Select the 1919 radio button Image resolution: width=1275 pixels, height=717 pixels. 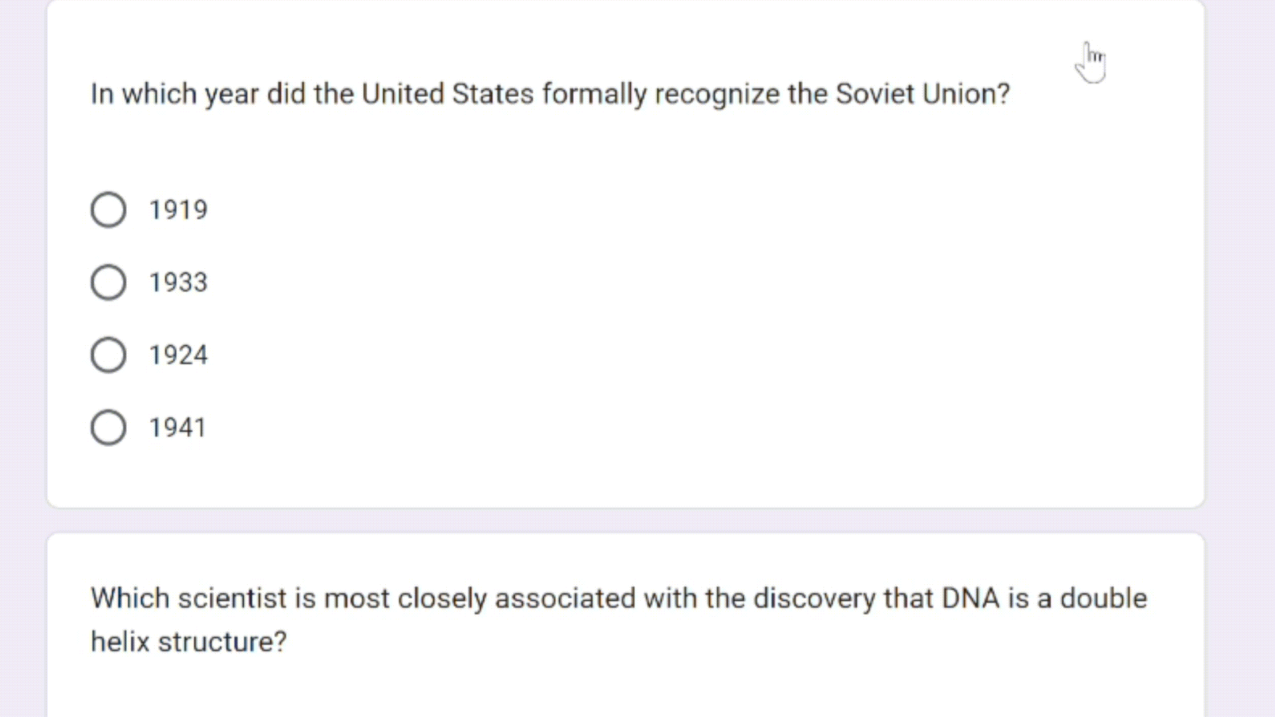pyautogui.click(x=108, y=210)
